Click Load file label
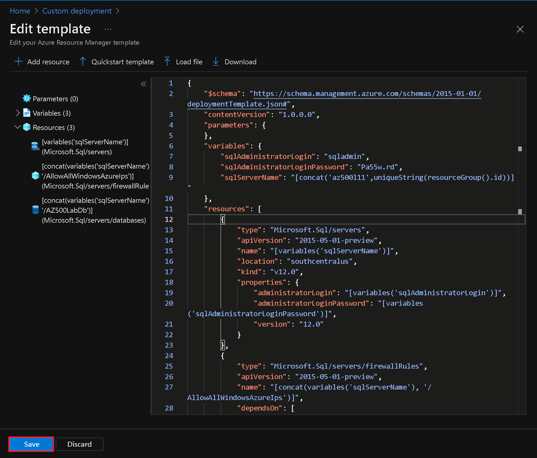 [x=189, y=62]
